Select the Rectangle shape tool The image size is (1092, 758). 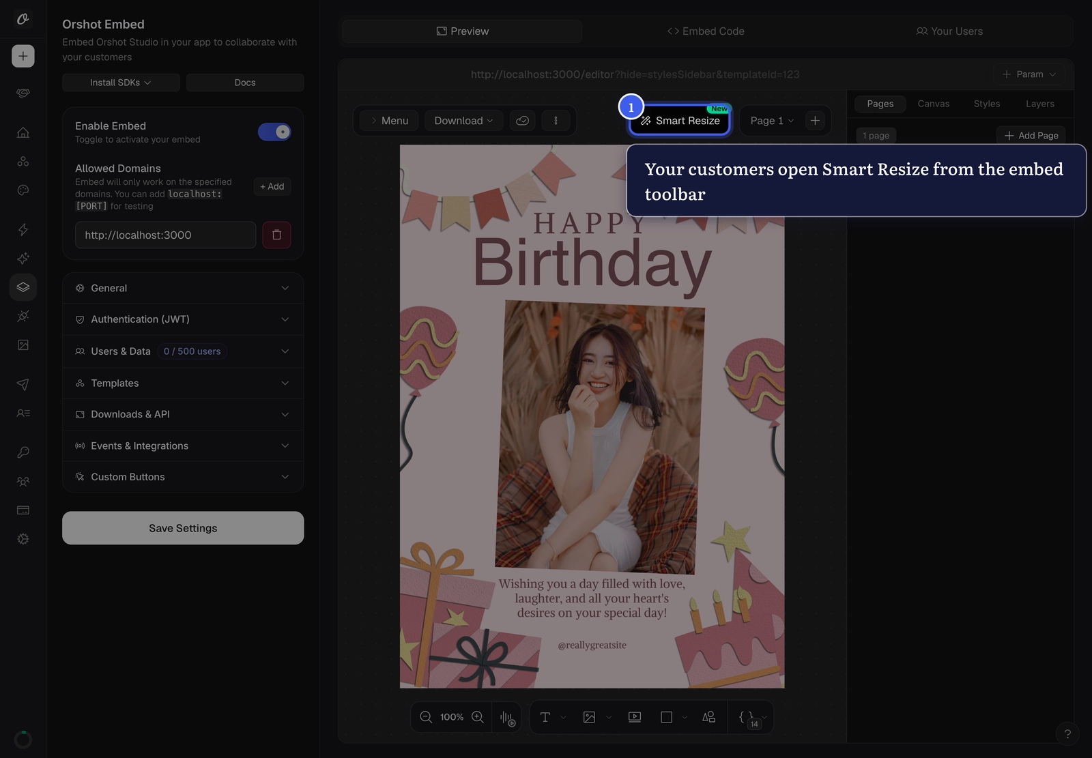coord(667,717)
